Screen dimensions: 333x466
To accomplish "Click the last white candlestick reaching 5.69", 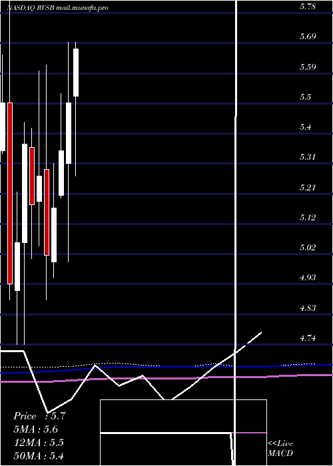I will 76,73.
